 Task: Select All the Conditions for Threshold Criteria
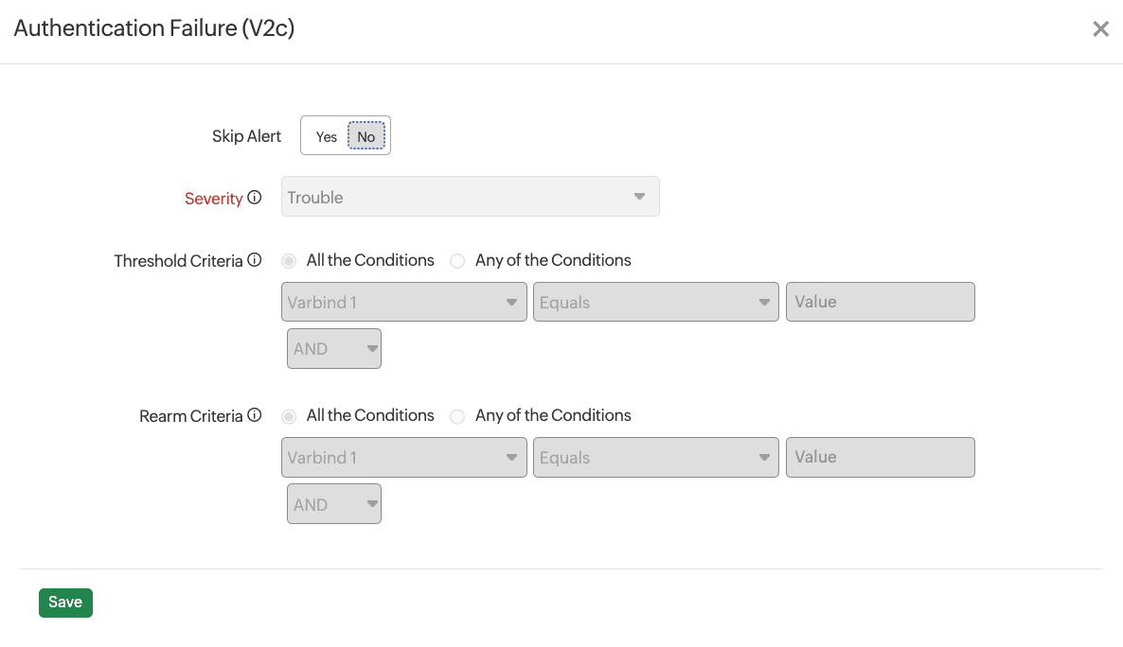click(289, 260)
